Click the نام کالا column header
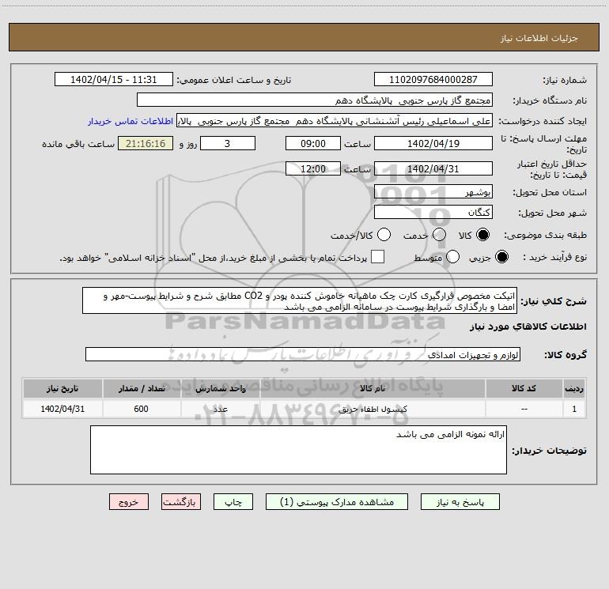The width and height of the screenshot is (609, 589). (x=373, y=389)
